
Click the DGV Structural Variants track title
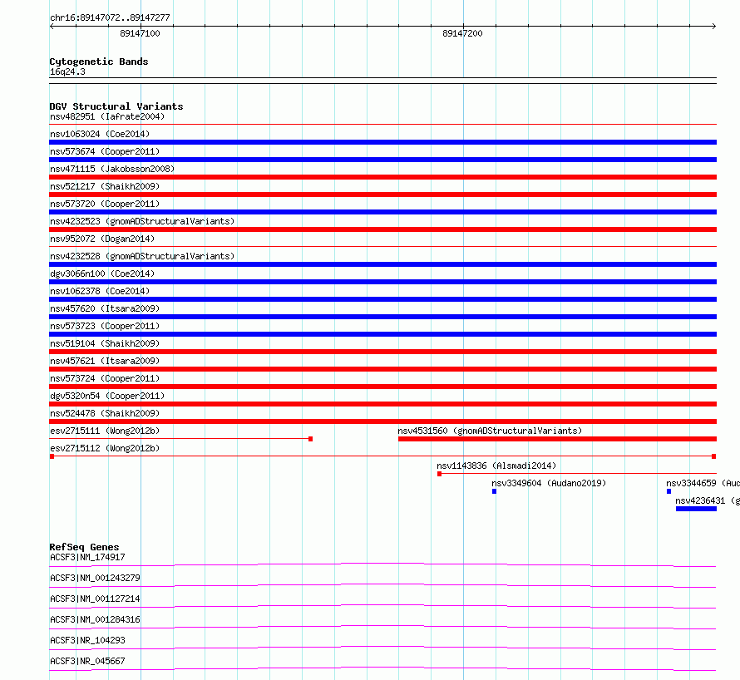click(116, 106)
